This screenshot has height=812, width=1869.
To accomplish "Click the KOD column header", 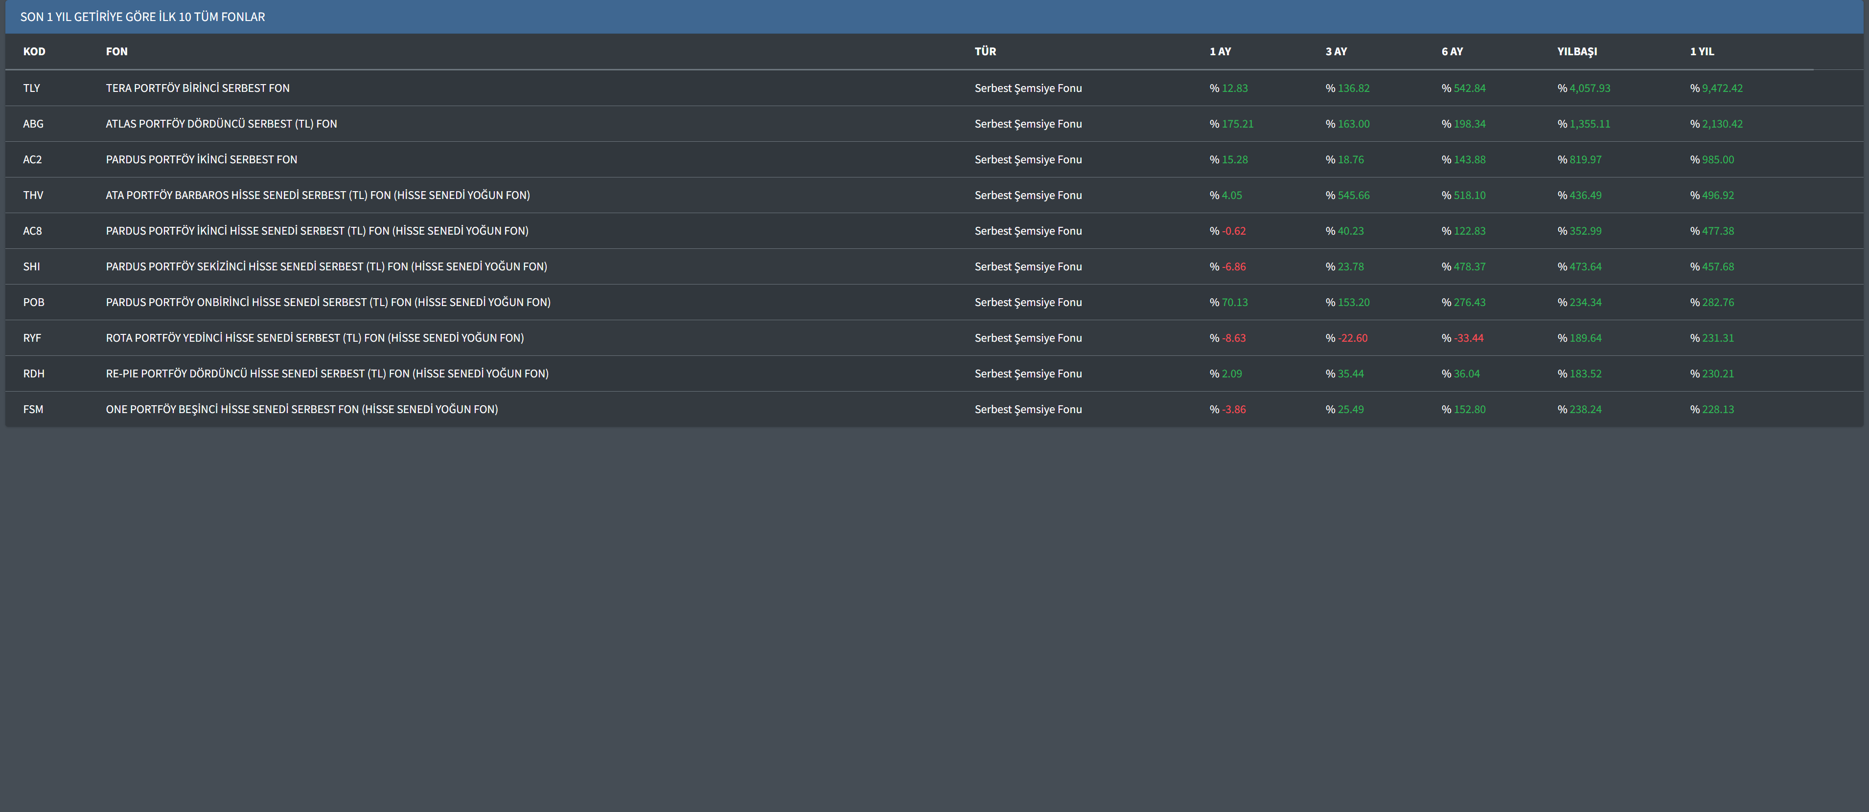I will click(34, 51).
